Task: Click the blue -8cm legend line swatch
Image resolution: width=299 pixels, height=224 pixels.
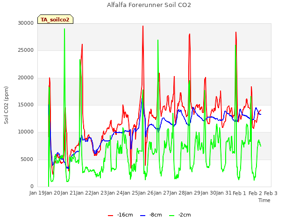Action: coord(142,216)
